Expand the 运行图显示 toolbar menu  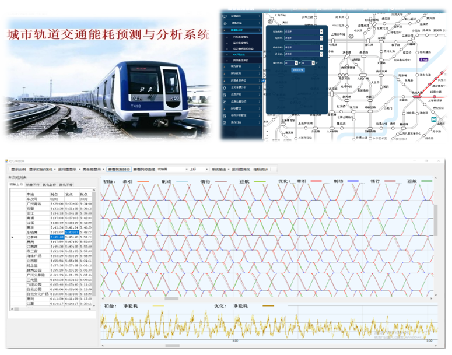point(64,169)
